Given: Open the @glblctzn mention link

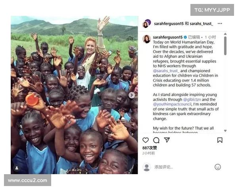Looking at the screenshot, I should 192,99.
